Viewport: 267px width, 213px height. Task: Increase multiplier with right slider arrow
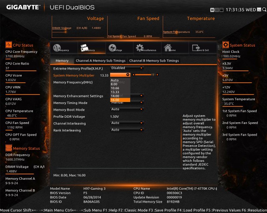(157, 75)
